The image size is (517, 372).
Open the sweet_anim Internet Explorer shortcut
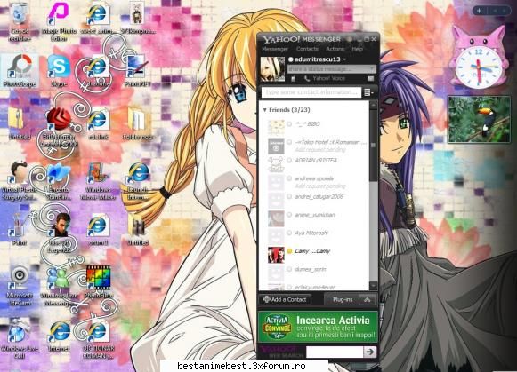(98, 18)
